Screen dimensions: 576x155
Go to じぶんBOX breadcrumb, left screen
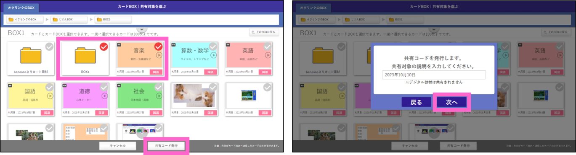click(x=69, y=19)
